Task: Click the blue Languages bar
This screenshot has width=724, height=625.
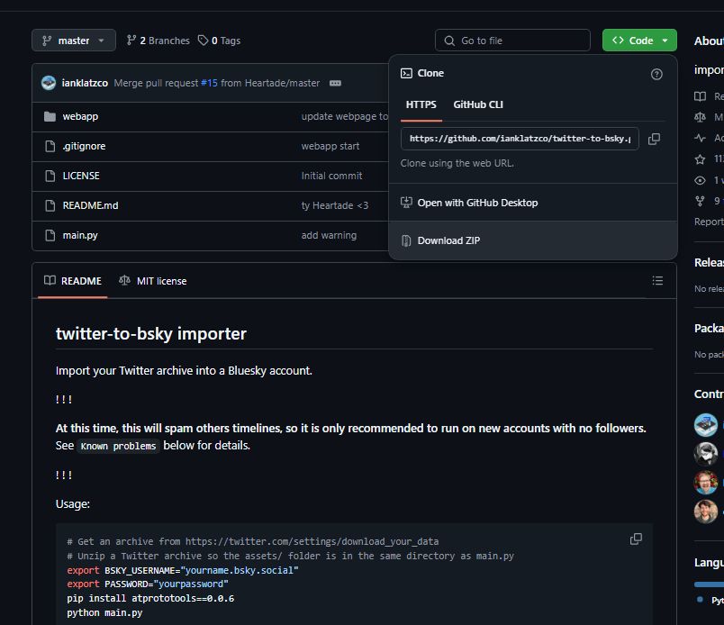Action: (709, 584)
